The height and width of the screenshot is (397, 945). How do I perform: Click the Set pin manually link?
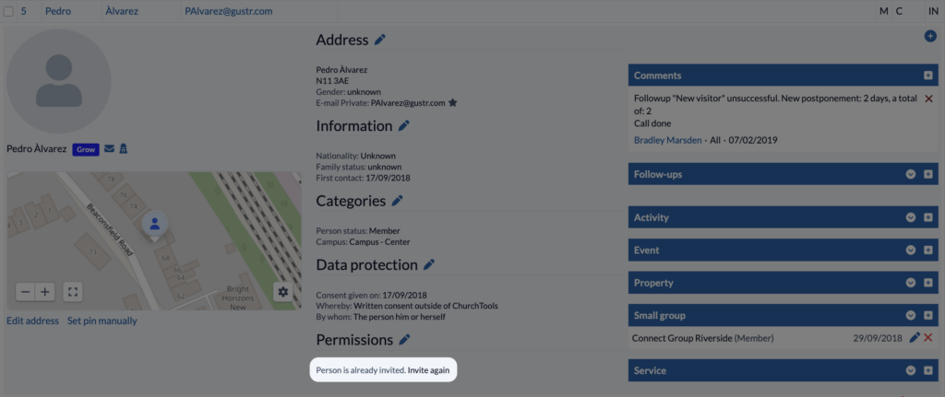(102, 321)
